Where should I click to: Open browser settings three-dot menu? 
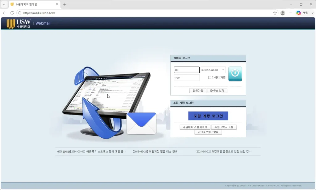(x=290, y=13)
